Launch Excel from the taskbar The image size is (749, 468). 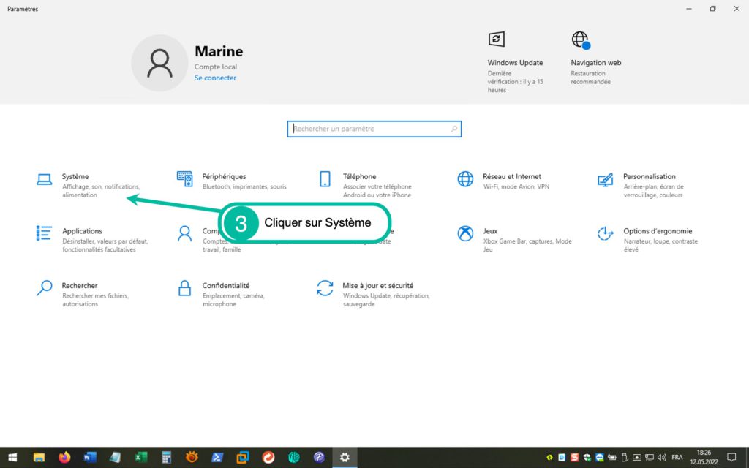[140, 457]
